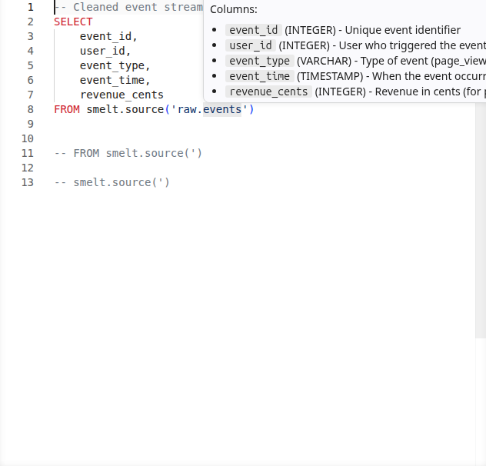The image size is (486, 466).
Task: Click event_time on code line 6
Action: (112, 80)
